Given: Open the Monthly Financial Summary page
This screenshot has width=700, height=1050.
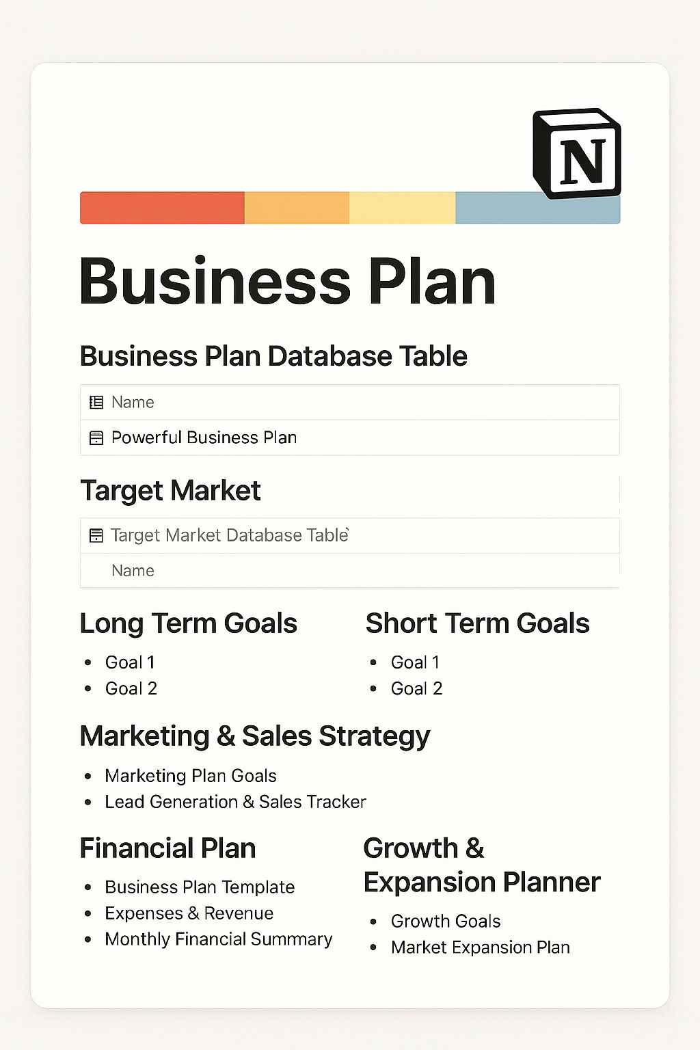Looking at the screenshot, I should [x=218, y=939].
